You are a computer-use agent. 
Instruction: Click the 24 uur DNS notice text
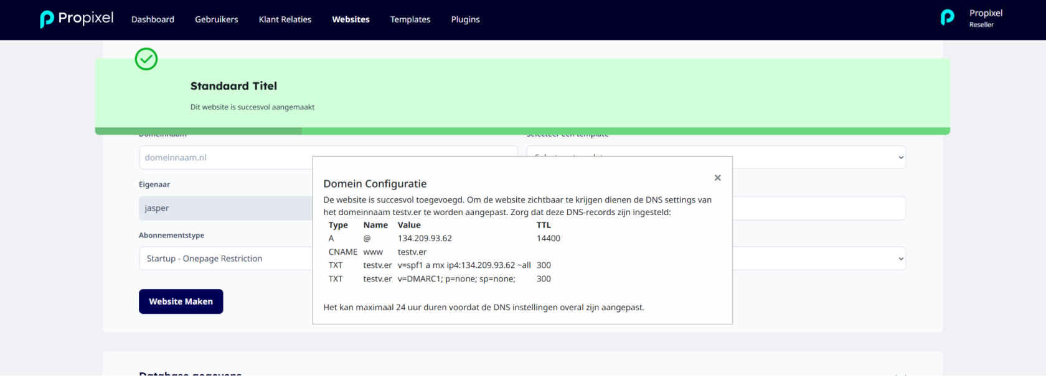484,307
